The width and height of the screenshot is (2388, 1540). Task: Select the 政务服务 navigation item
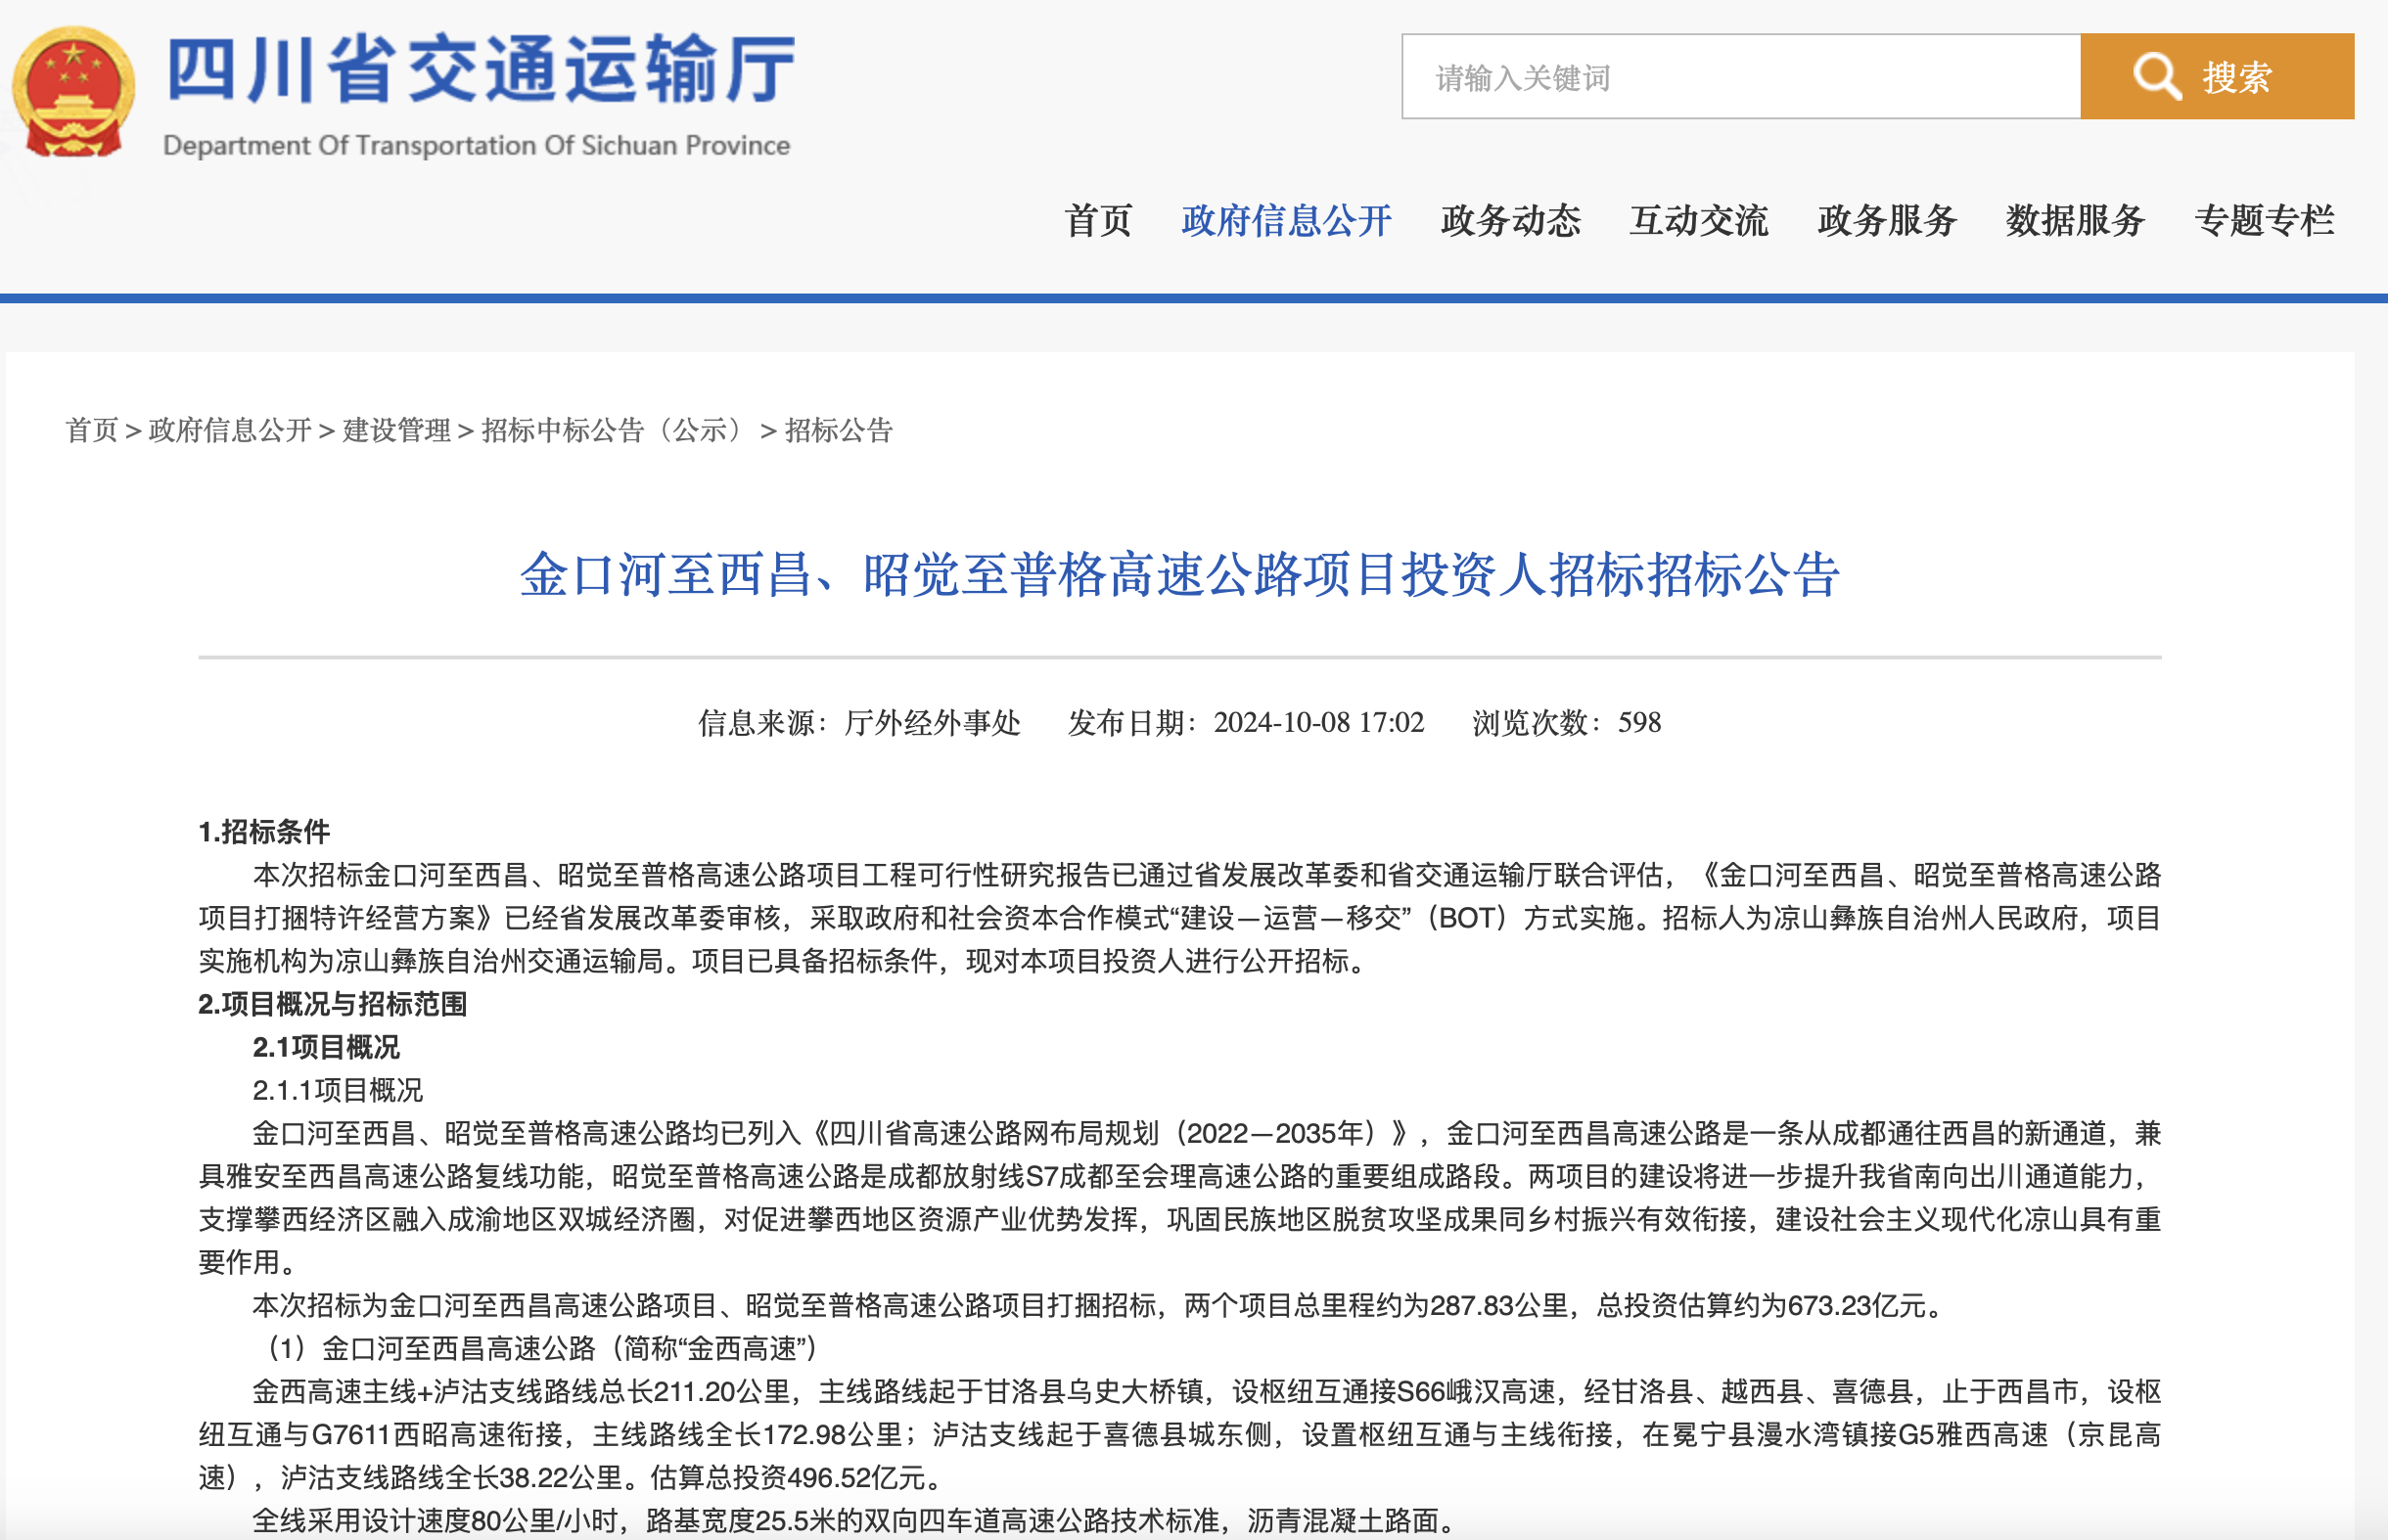click(x=1887, y=220)
